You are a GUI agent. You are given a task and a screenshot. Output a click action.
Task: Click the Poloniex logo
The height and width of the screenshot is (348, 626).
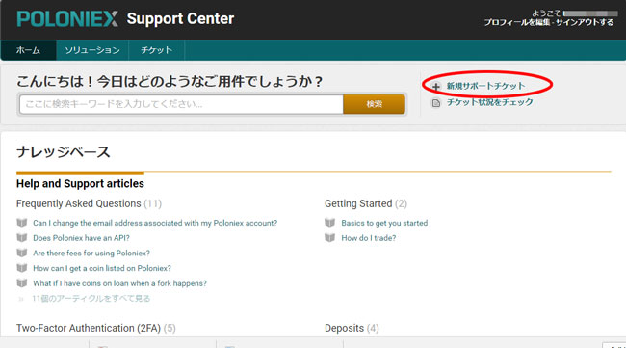point(67,18)
